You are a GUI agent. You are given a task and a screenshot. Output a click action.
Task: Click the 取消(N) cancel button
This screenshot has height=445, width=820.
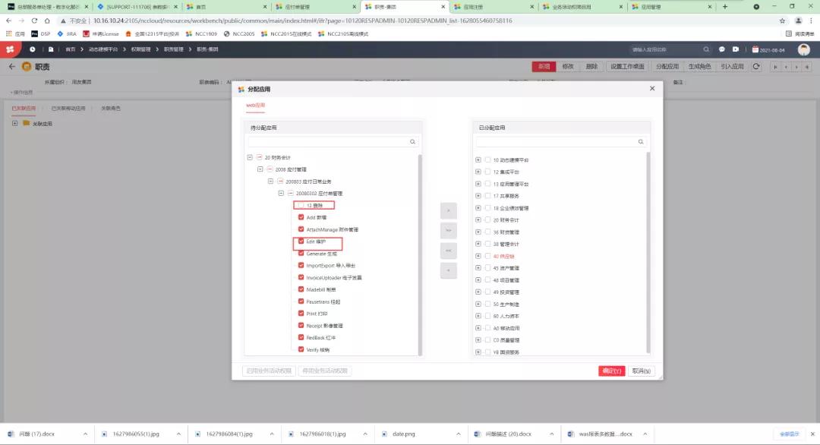(x=641, y=371)
